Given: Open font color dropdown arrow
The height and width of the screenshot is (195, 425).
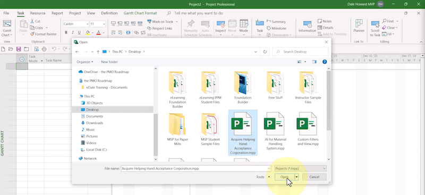Looking at the screenshot, I should (103, 33).
